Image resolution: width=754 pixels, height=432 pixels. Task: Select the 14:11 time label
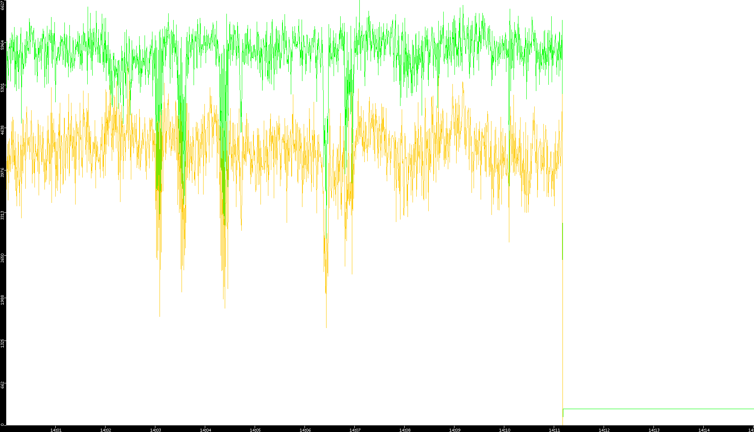click(x=554, y=430)
